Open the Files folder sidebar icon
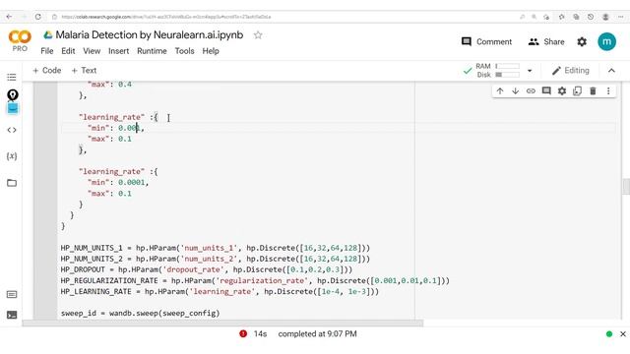Image resolution: width=630 pixels, height=354 pixels. pyautogui.click(x=12, y=183)
